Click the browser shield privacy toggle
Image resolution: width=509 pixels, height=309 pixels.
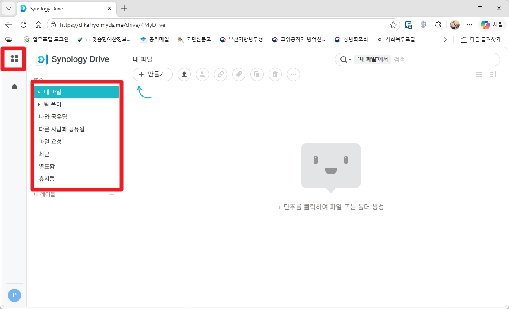423,25
